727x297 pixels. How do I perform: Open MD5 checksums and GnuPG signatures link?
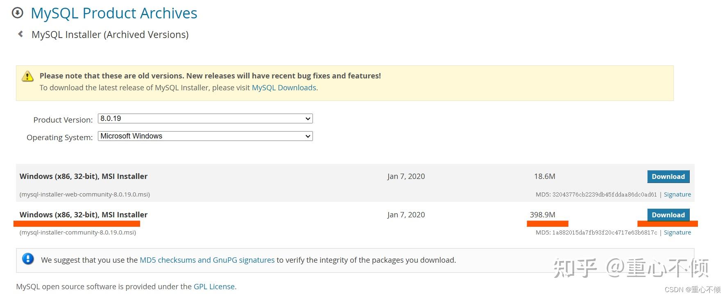coord(207,260)
